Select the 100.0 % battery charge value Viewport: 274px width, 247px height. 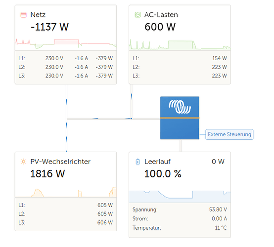[163, 174]
